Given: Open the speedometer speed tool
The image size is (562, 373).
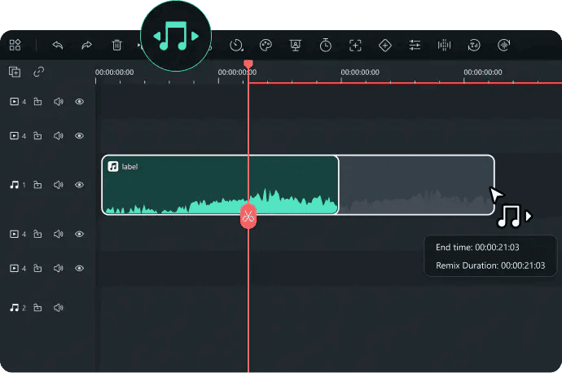Looking at the screenshot, I should click(236, 46).
